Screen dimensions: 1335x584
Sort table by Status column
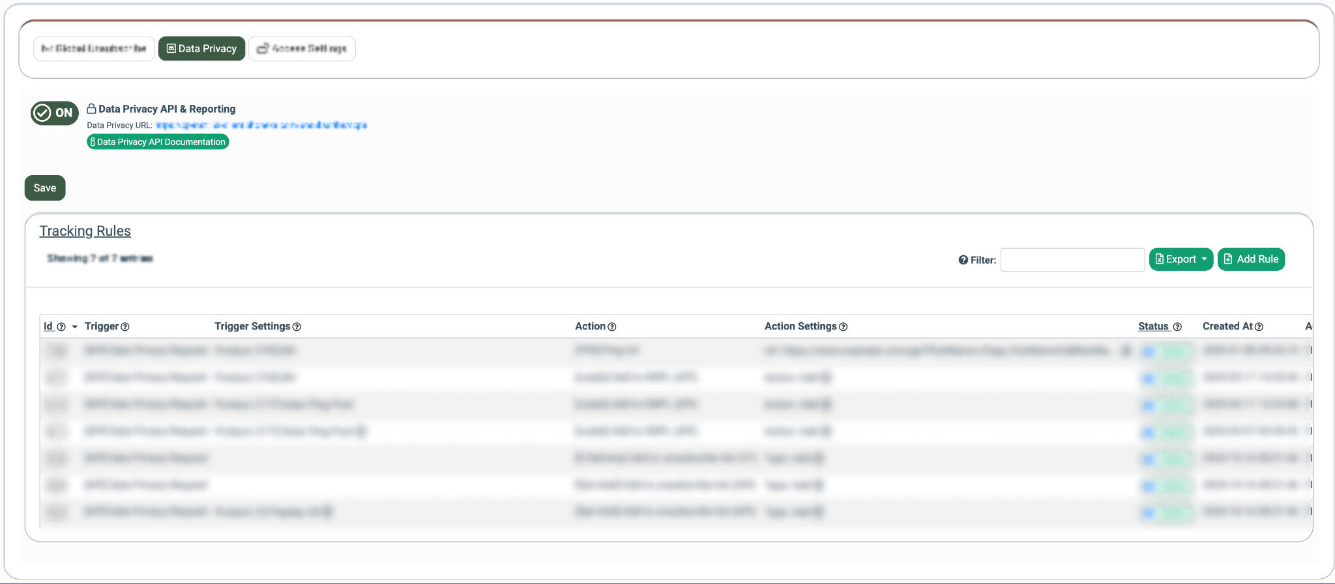point(1153,326)
